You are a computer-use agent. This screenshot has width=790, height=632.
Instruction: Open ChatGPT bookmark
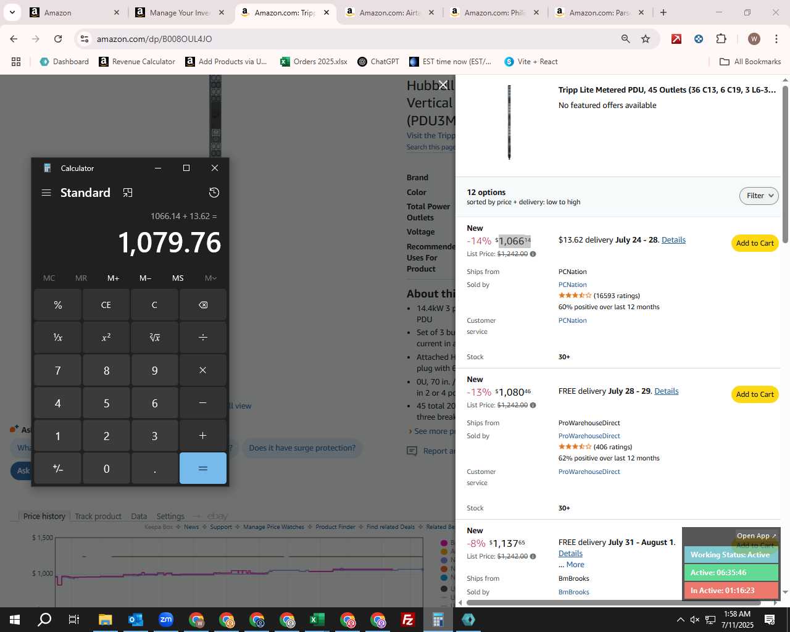coord(378,62)
